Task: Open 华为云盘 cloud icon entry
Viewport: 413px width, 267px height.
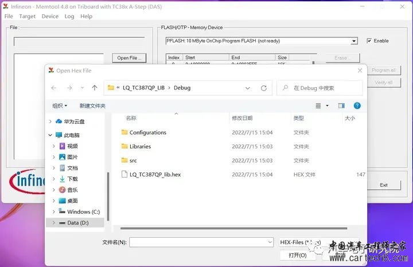Action: point(59,121)
